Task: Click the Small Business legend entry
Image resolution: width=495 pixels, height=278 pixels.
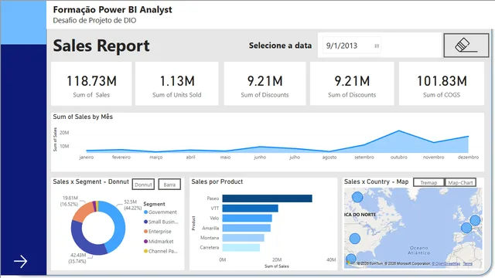Action: tap(161, 222)
